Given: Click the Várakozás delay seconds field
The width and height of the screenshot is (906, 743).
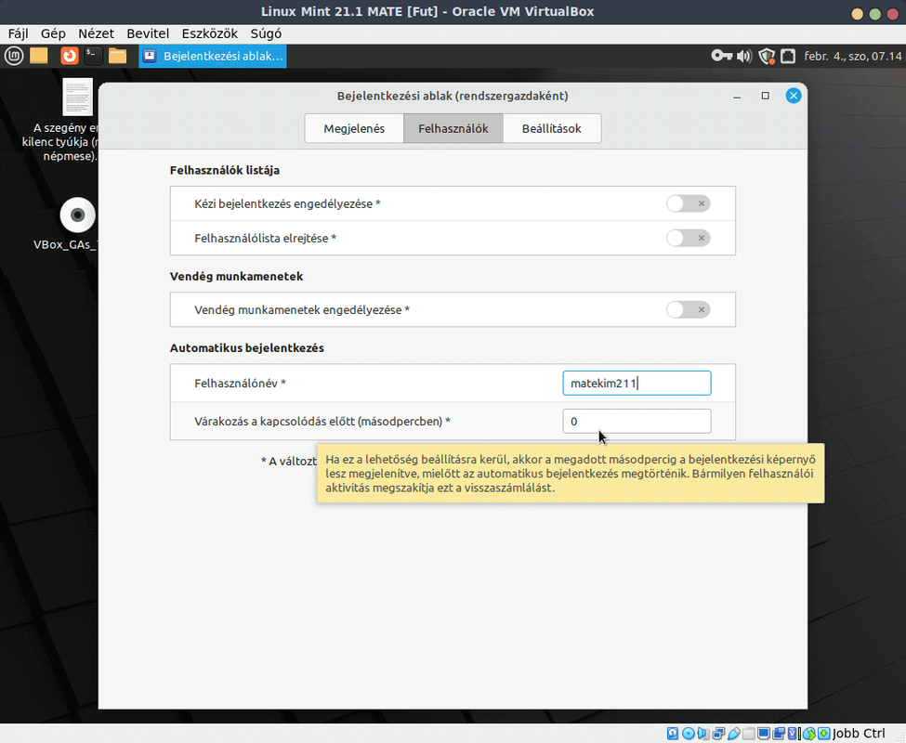Looking at the screenshot, I should 637,422.
